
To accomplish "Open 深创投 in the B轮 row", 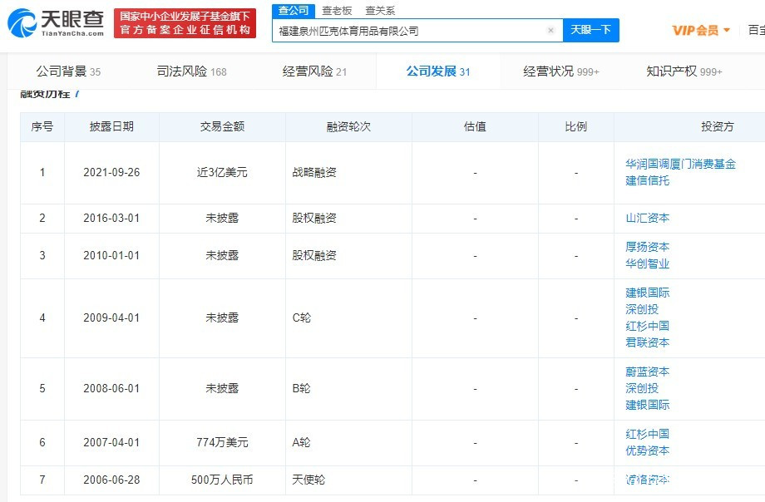I will pyautogui.click(x=642, y=388).
